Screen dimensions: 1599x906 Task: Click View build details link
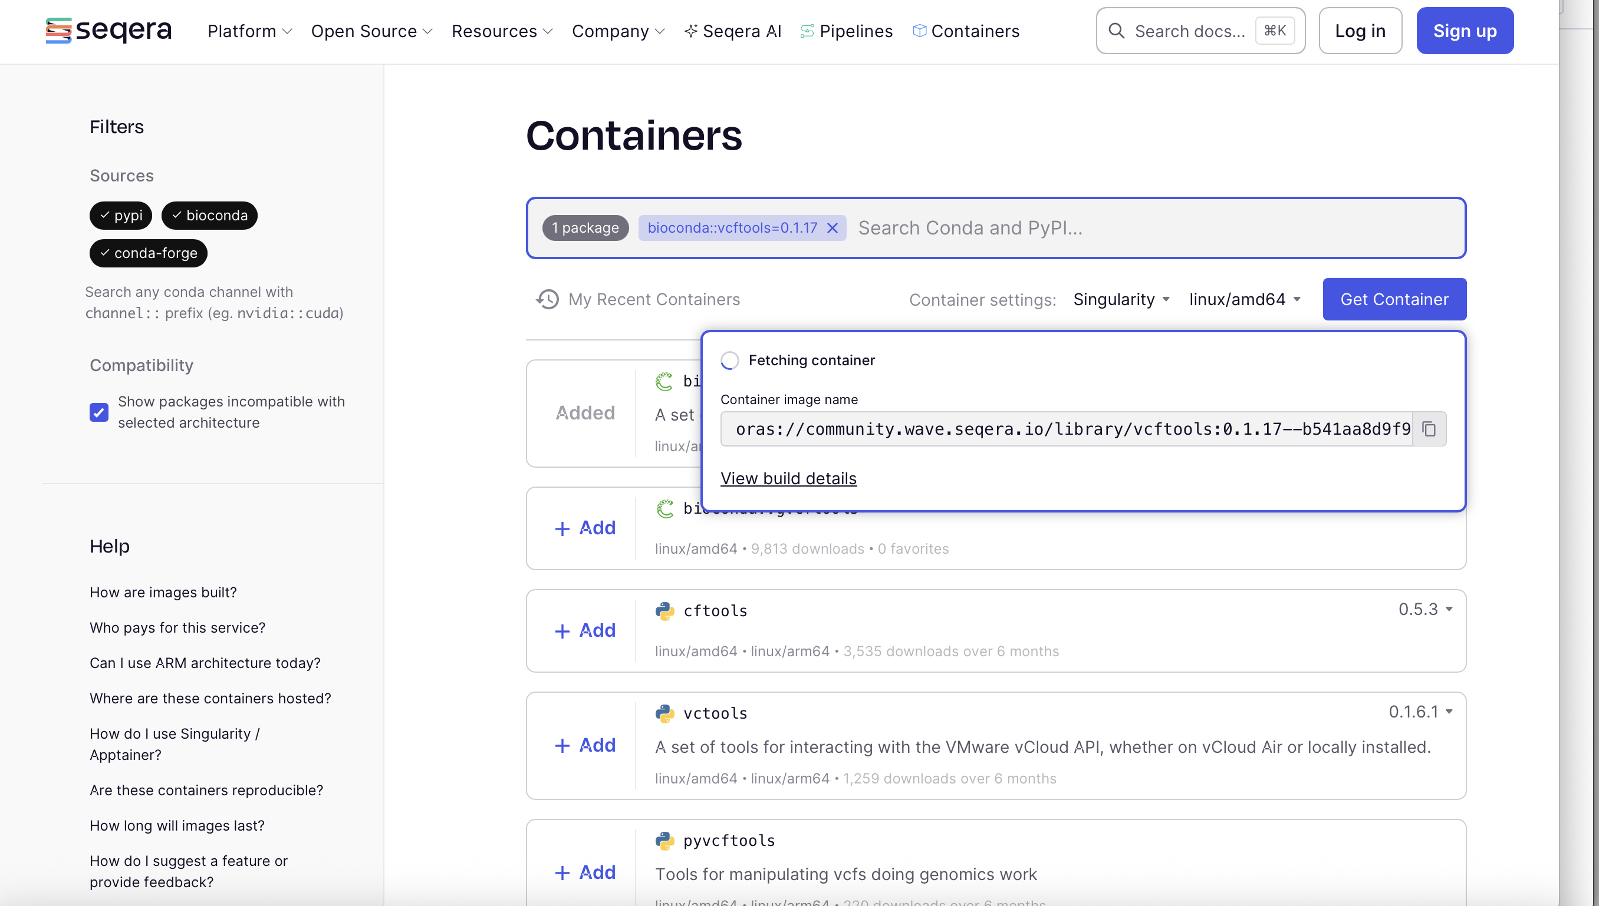click(788, 478)
